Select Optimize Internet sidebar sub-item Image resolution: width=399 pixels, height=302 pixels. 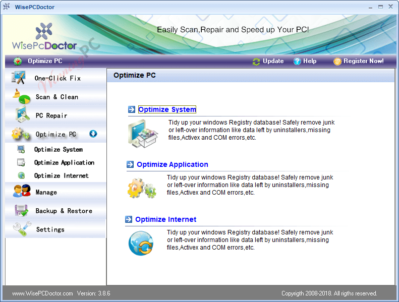coord(62,176)
